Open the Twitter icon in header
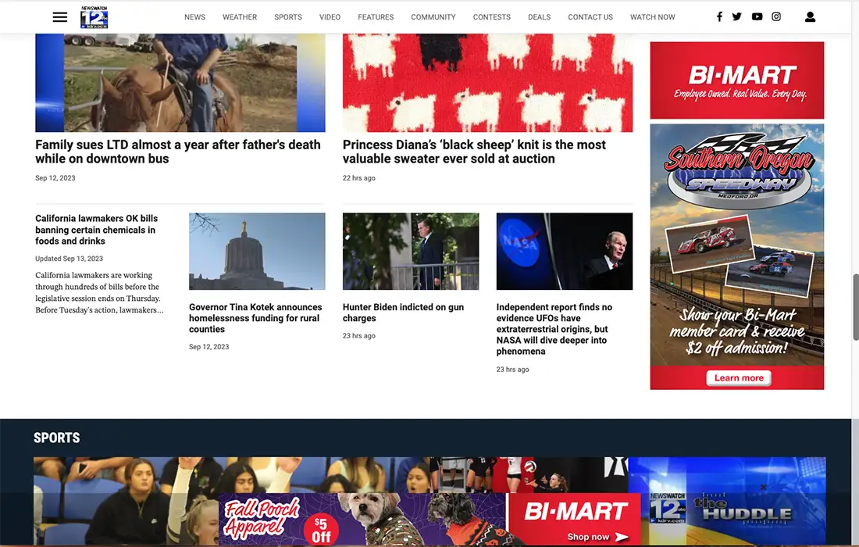The height and width of the screenshot is (547, 859). pyautogui.click(x=737, y=16)
